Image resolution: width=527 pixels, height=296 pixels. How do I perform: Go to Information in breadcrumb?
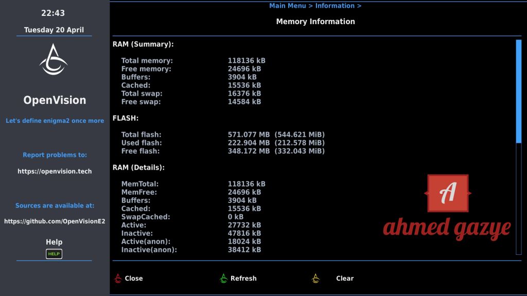(335, 6)
